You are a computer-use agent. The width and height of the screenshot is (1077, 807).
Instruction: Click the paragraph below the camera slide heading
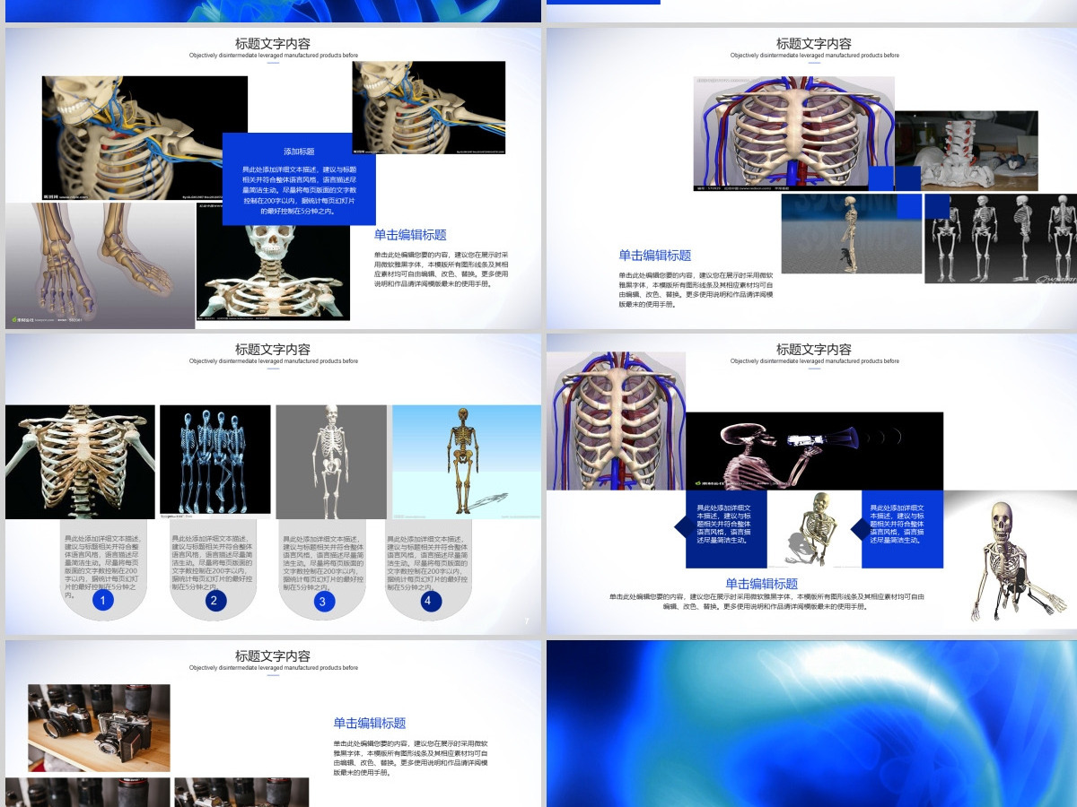[411, 758]
